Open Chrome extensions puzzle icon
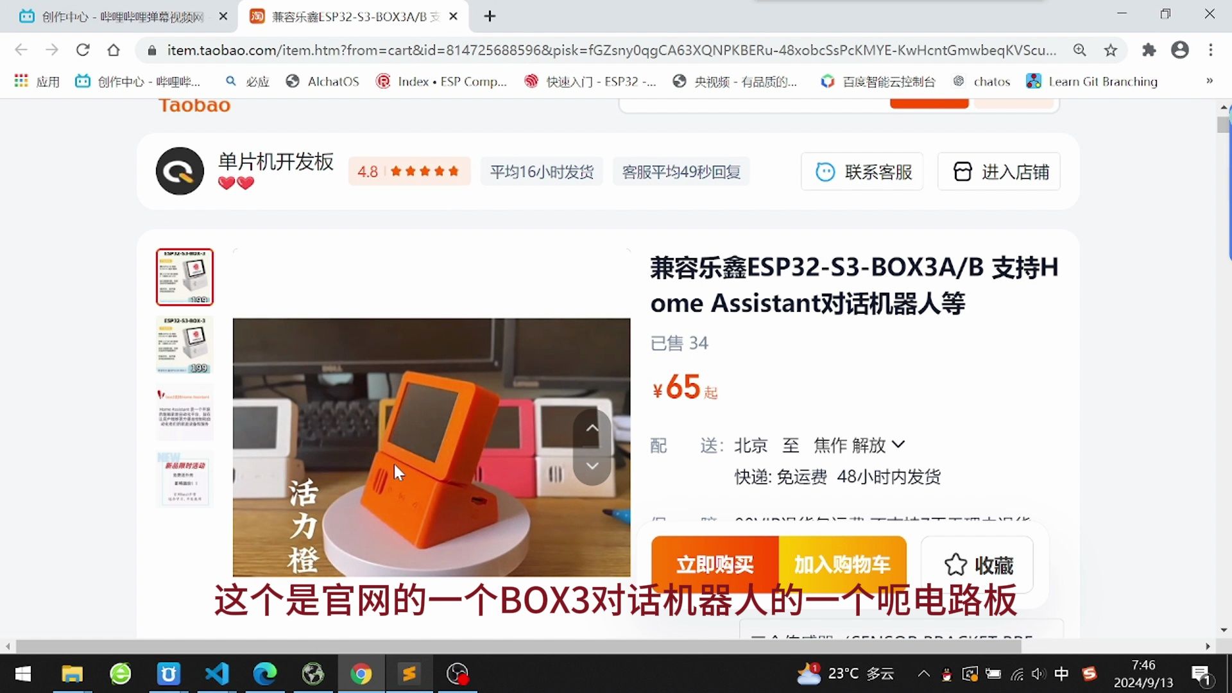Viewport: 1232px width, 693px height. pyautogui.click(x=1149, y=50)
